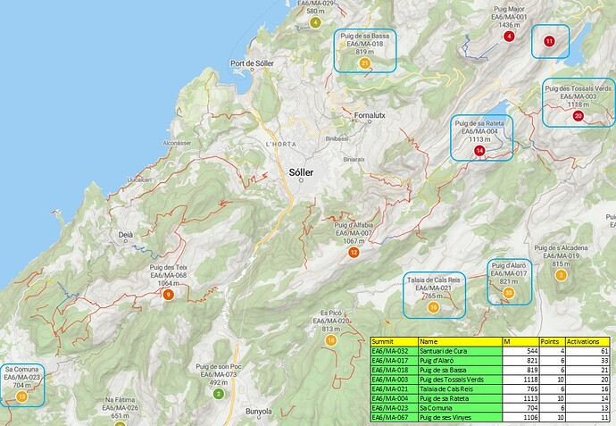Click the Summit column header in table

pos(395,341)
